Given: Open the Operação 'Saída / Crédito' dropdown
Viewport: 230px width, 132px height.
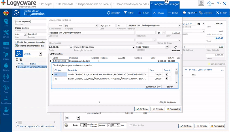Looking at the screenshot, I should [x=167, y=47].
